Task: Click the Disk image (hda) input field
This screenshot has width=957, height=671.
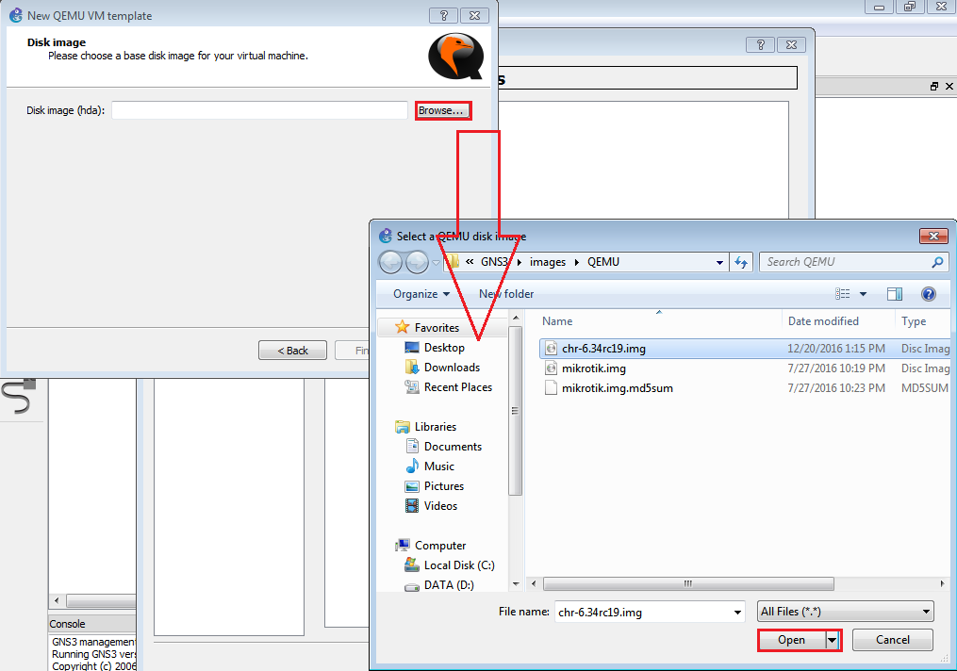Action: (259, 110)
